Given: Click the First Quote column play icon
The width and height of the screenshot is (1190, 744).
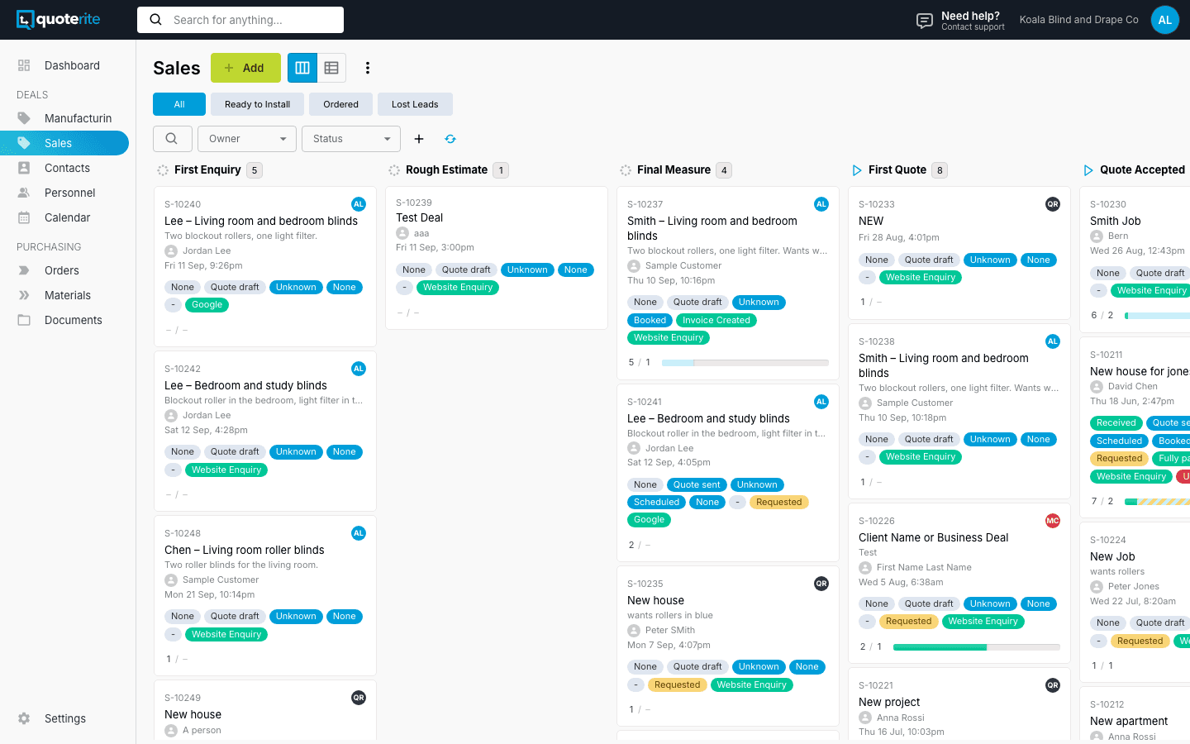Looking at the screenshot, I should (857, 170).
